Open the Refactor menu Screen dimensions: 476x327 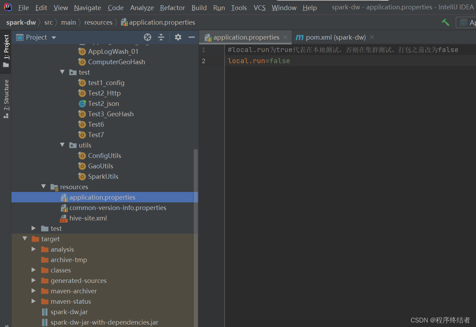[x=172, y=8]
